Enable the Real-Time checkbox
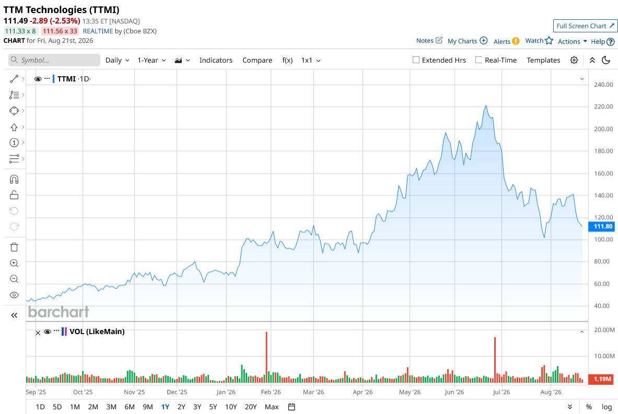This screenshot has width=618, height=414. pos(479,60)
